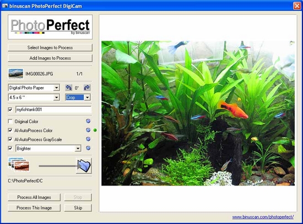Click the stacked photos batch icon
This screenshot has width=303, height=224.
(19, 165)
